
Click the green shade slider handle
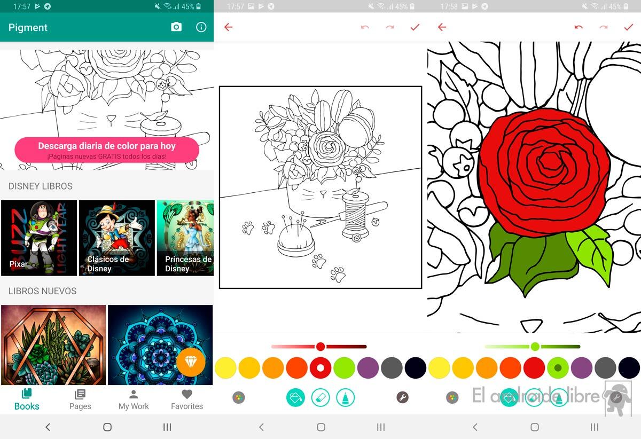(535, 347)
